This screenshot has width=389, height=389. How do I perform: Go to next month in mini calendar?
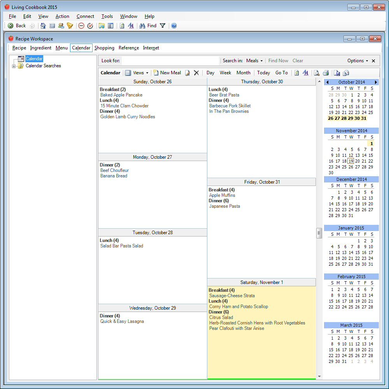[x=376, y=82]
